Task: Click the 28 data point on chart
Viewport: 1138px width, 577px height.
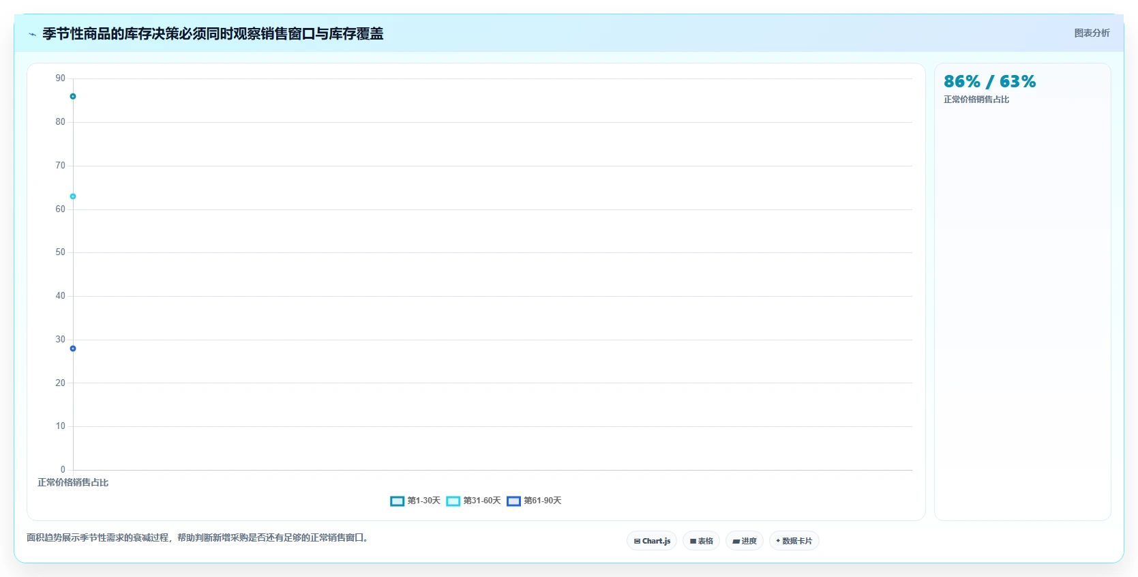Action: coord(73,349)
